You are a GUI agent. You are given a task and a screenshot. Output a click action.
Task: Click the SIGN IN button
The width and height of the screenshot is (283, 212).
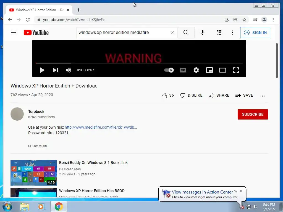pos(255,33)
